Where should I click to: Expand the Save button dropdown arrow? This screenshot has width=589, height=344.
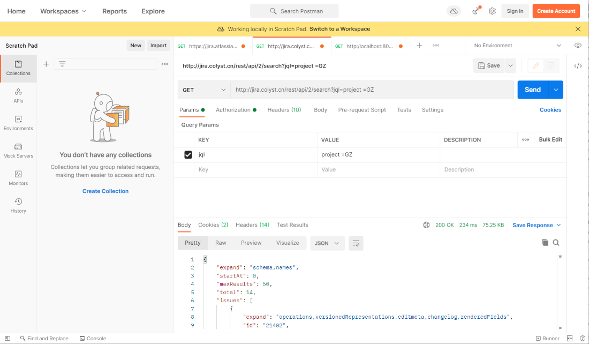pos(510,66)
